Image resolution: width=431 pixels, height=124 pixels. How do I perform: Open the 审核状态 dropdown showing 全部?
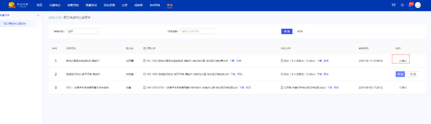click(84, 31)
